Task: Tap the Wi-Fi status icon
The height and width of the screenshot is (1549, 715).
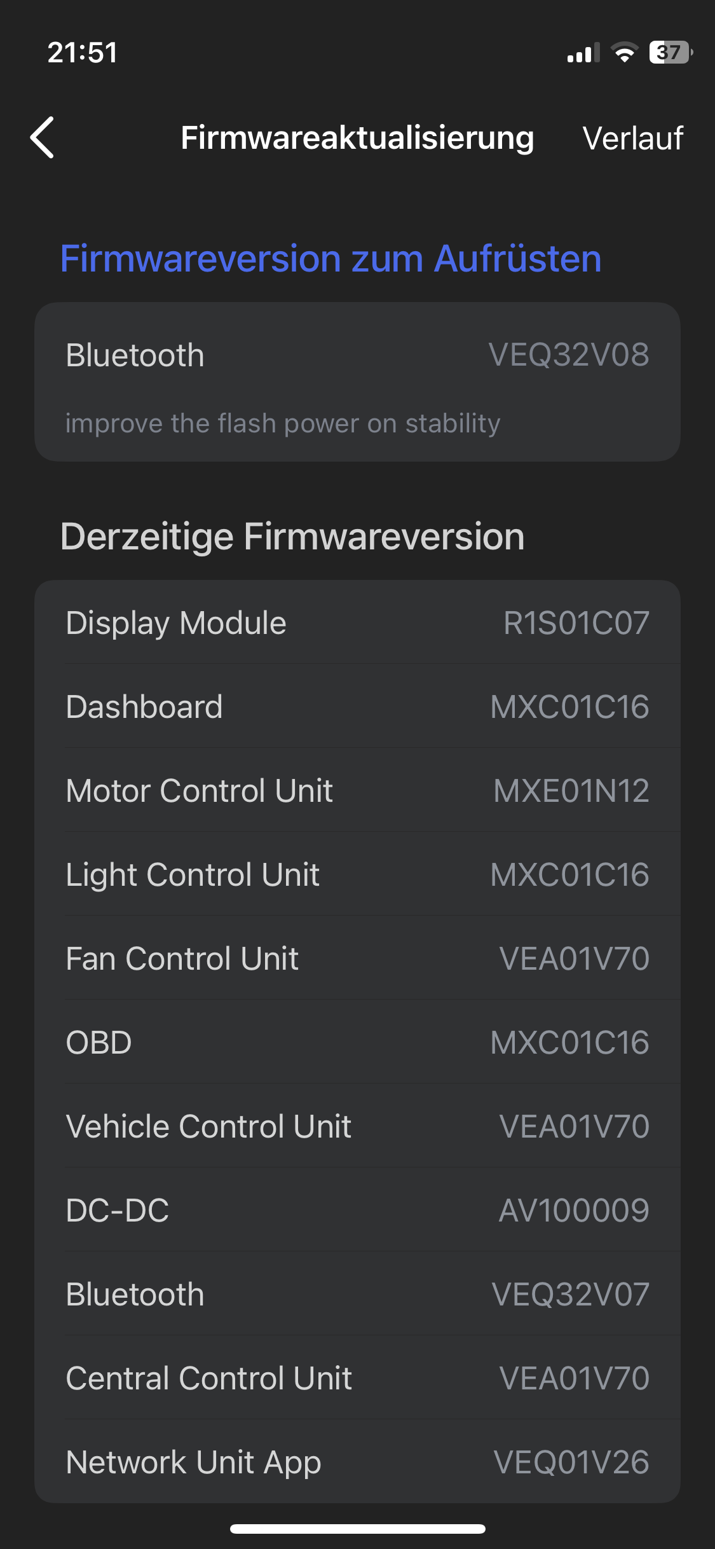Action: tap(625, 53)
